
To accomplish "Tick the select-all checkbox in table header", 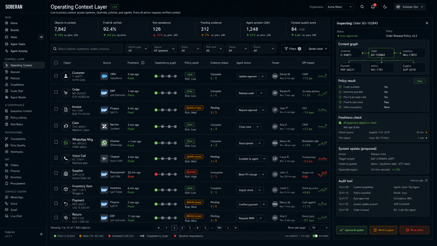I will (x=56, y=63).
